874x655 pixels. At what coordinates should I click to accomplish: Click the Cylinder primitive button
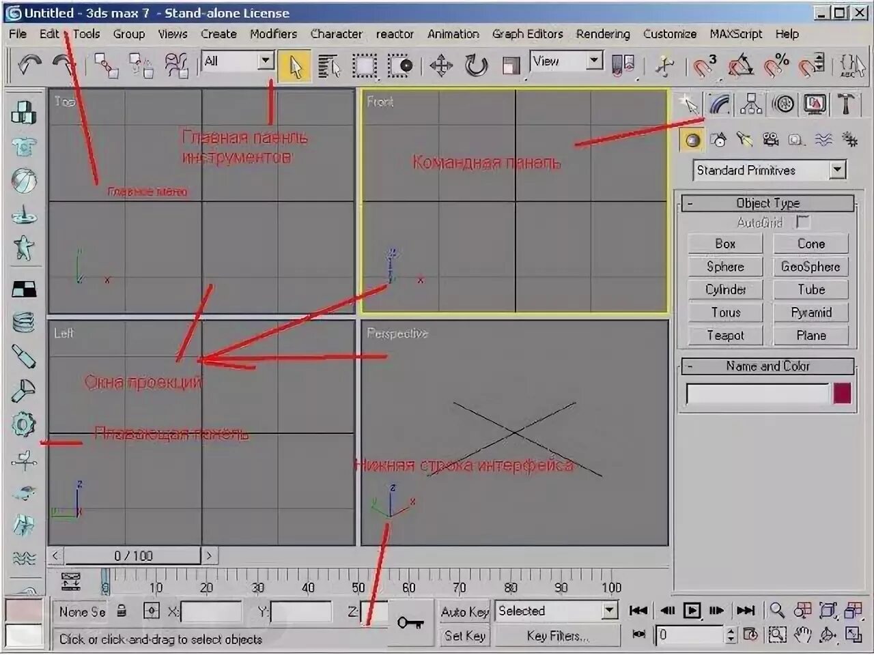(725, 289)
